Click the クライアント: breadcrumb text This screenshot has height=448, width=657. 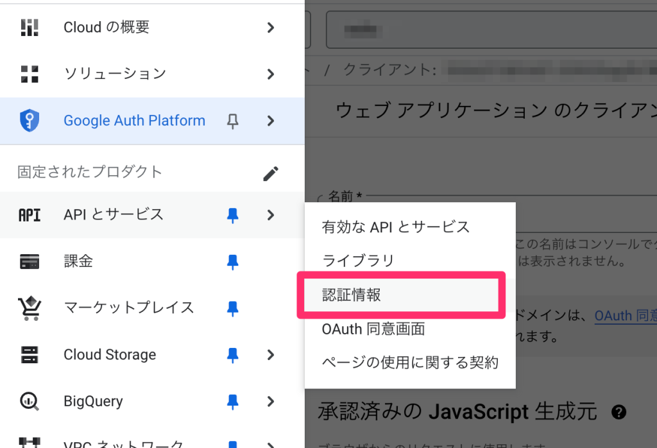(390, 69)
